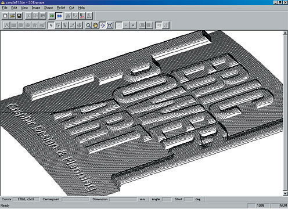Select the Zoom magnifier tool
This screenshot has height=209, width=288.
pyautogui.click(x=88, y=26)
